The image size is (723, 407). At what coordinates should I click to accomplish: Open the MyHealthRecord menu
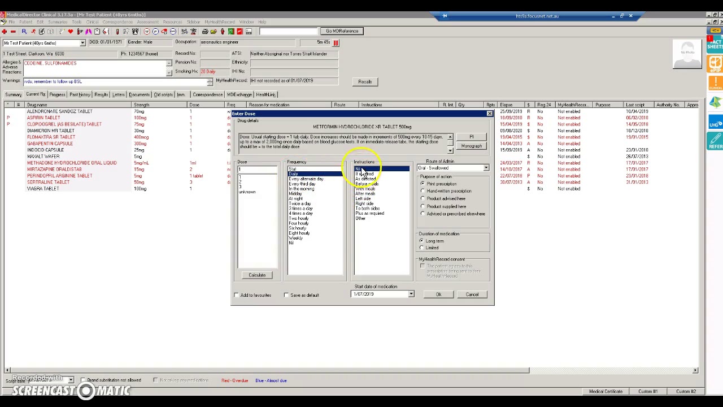click(220, 22)
